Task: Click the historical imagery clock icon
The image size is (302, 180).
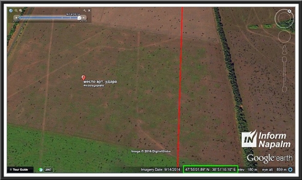Action: point(11,11)
